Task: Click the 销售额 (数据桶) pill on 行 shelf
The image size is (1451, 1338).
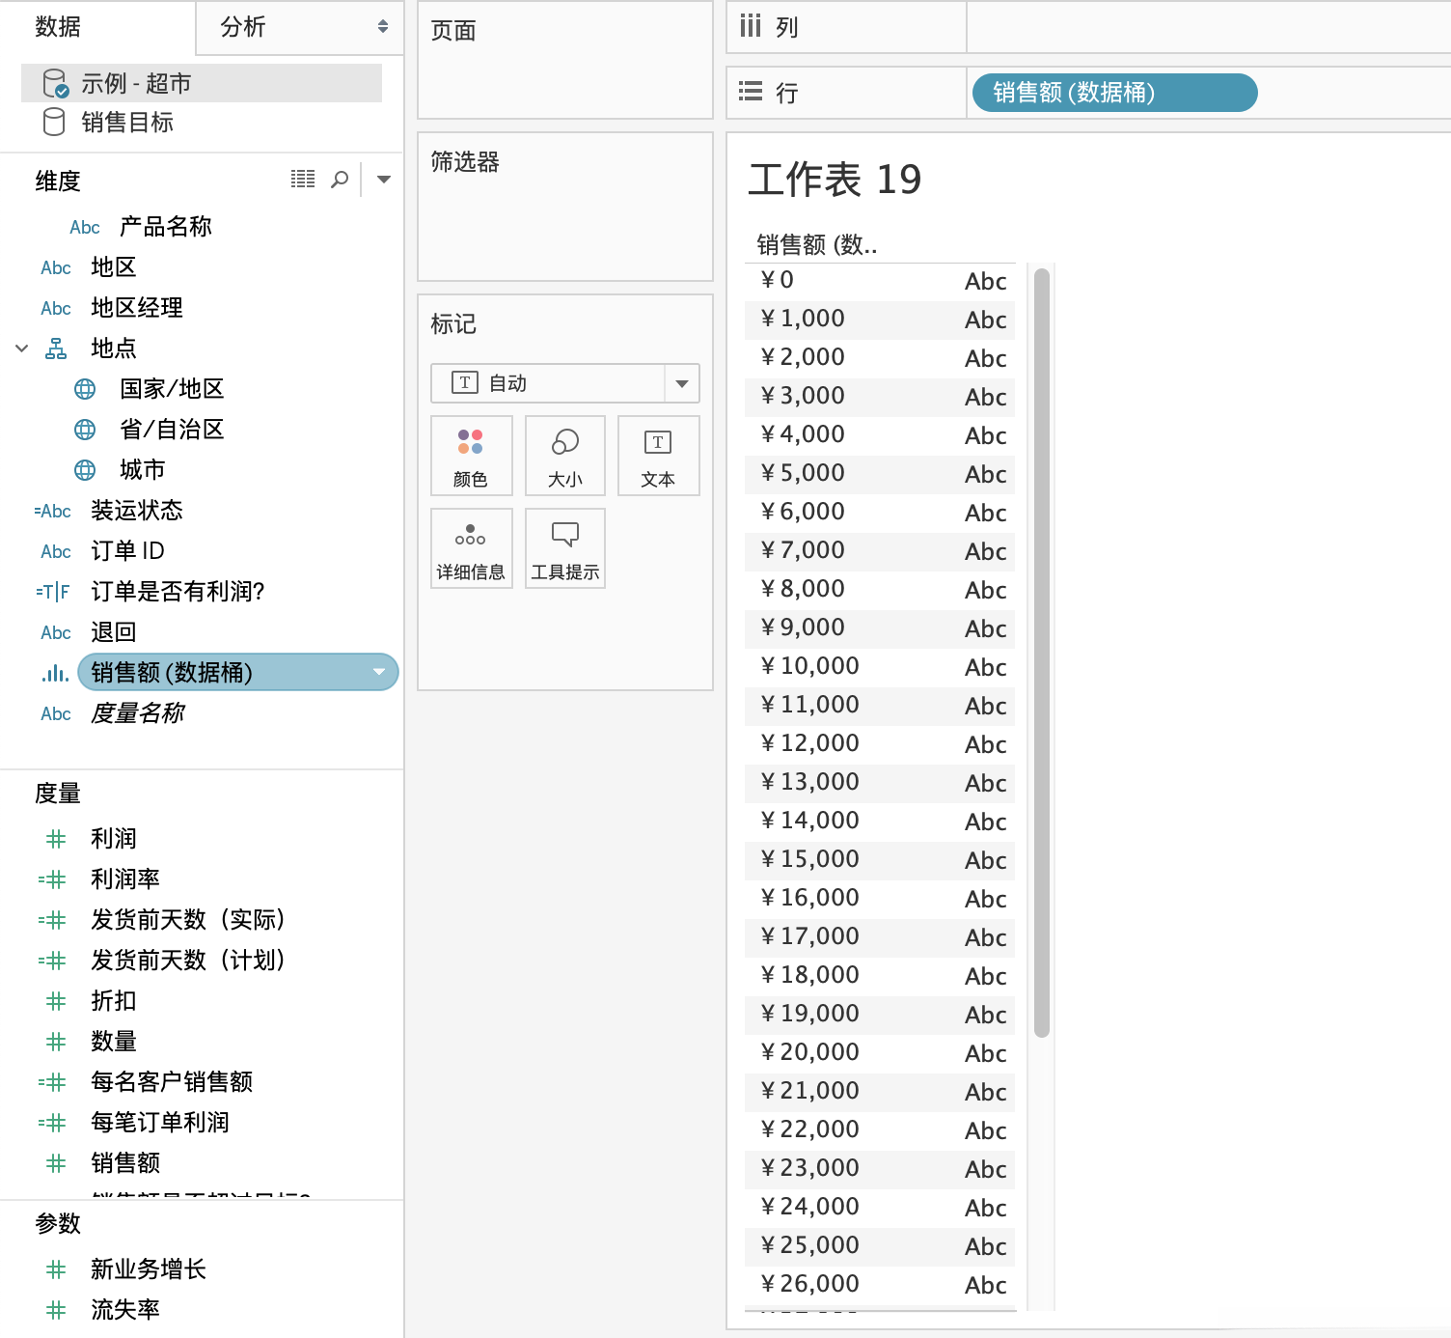Action: click(x=1113, y=92)
